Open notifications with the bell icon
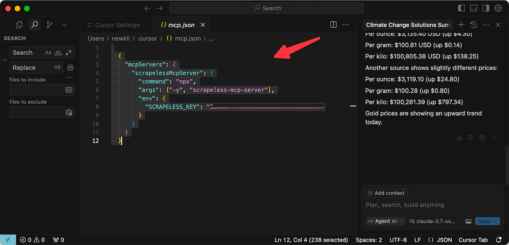This screenshot has height=245, width=509. click(499, 240)
